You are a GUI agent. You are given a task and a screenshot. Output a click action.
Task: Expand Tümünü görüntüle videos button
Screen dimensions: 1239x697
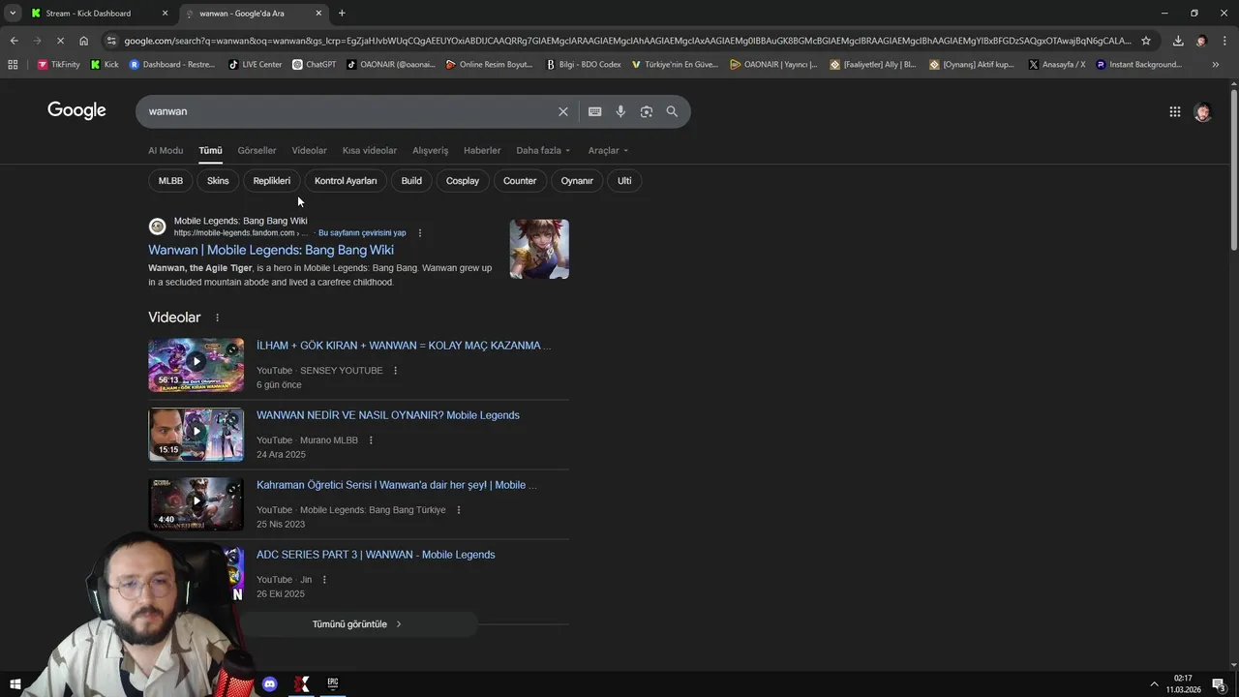(x=358, y=624)
